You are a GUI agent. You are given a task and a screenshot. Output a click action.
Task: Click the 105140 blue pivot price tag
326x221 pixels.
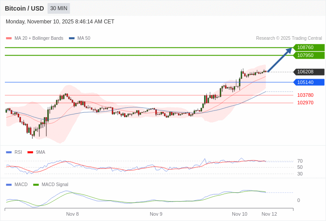coord(308,82)
